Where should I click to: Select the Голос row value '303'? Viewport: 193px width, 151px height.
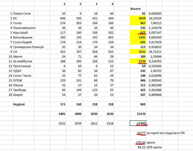[x=79, y=23]
